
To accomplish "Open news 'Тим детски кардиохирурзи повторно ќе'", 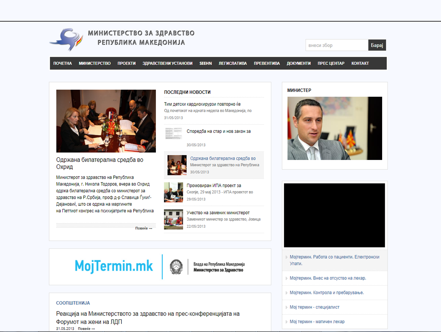I will (x=202, y=104).
